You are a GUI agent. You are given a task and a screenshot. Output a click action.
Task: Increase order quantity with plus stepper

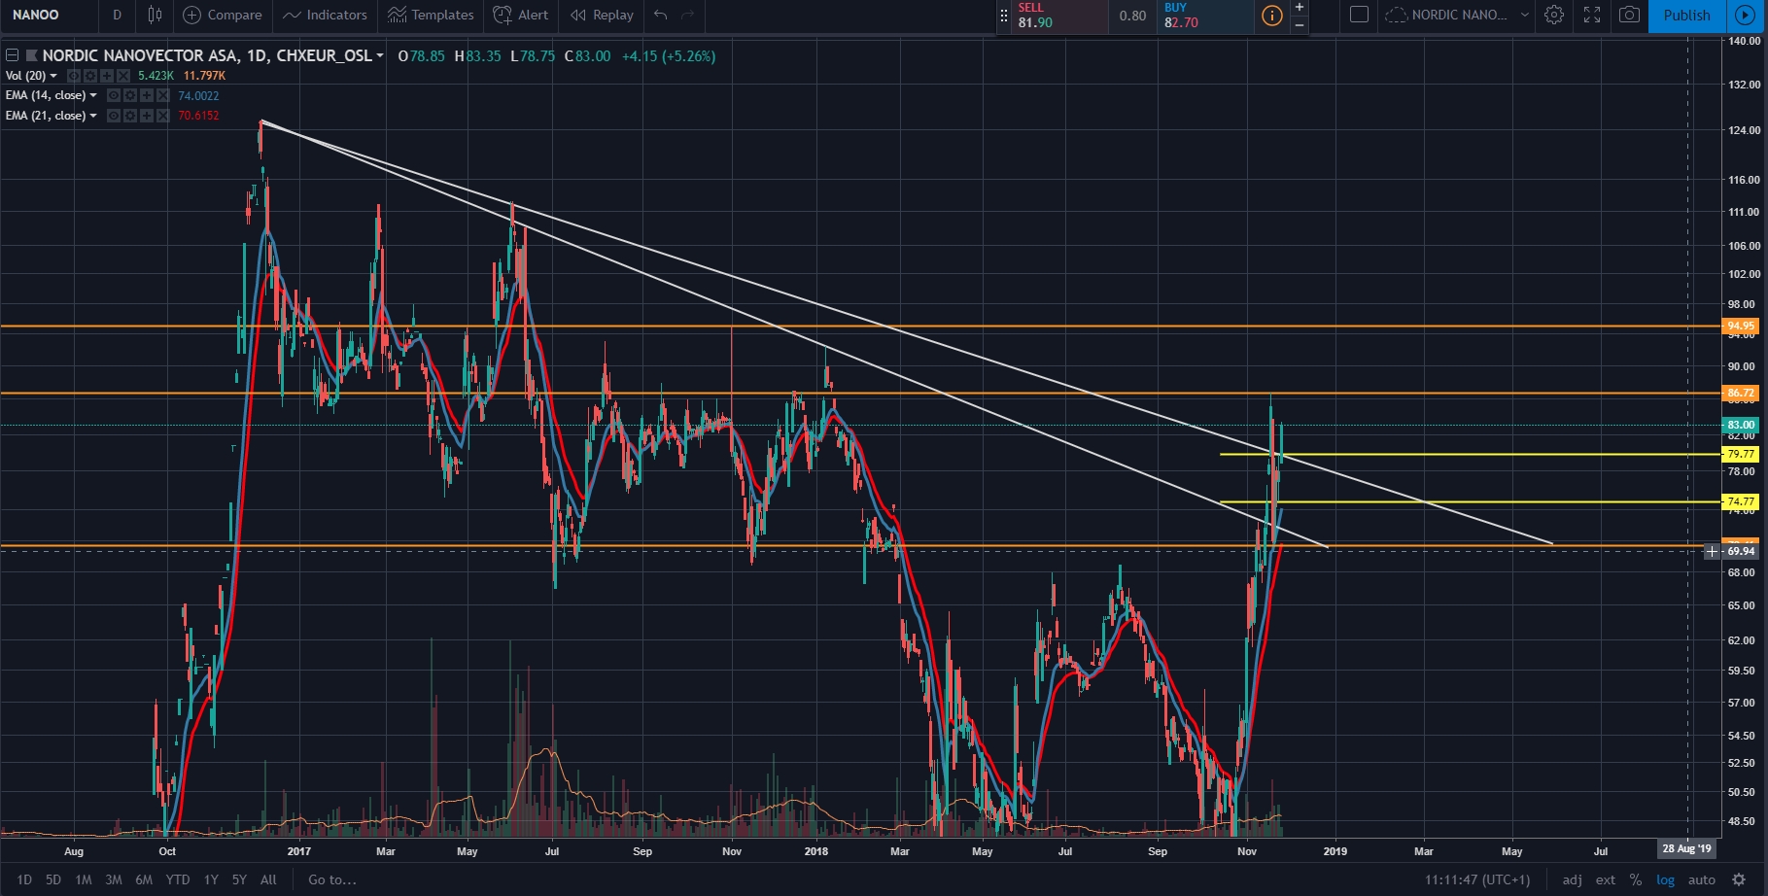pos(1300,8)
